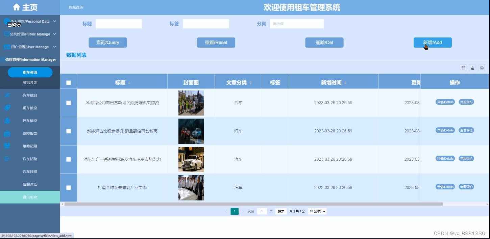
Task: Click 退出/Exit in the sidebar
Action: coord(30,197)
